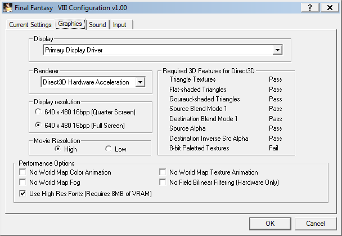This screenshot has height=236, width=342.
Task: Click the Flat-shaded Triangles feature label
Action: tap(198, 90)
